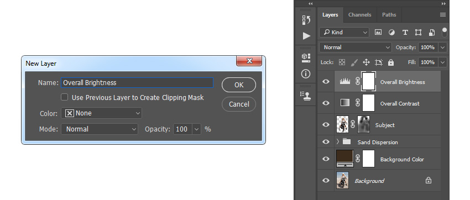This screenshot has height=200, width=470.
Task: Click Sand Dispersion folder icon
Action: [347, 141]
